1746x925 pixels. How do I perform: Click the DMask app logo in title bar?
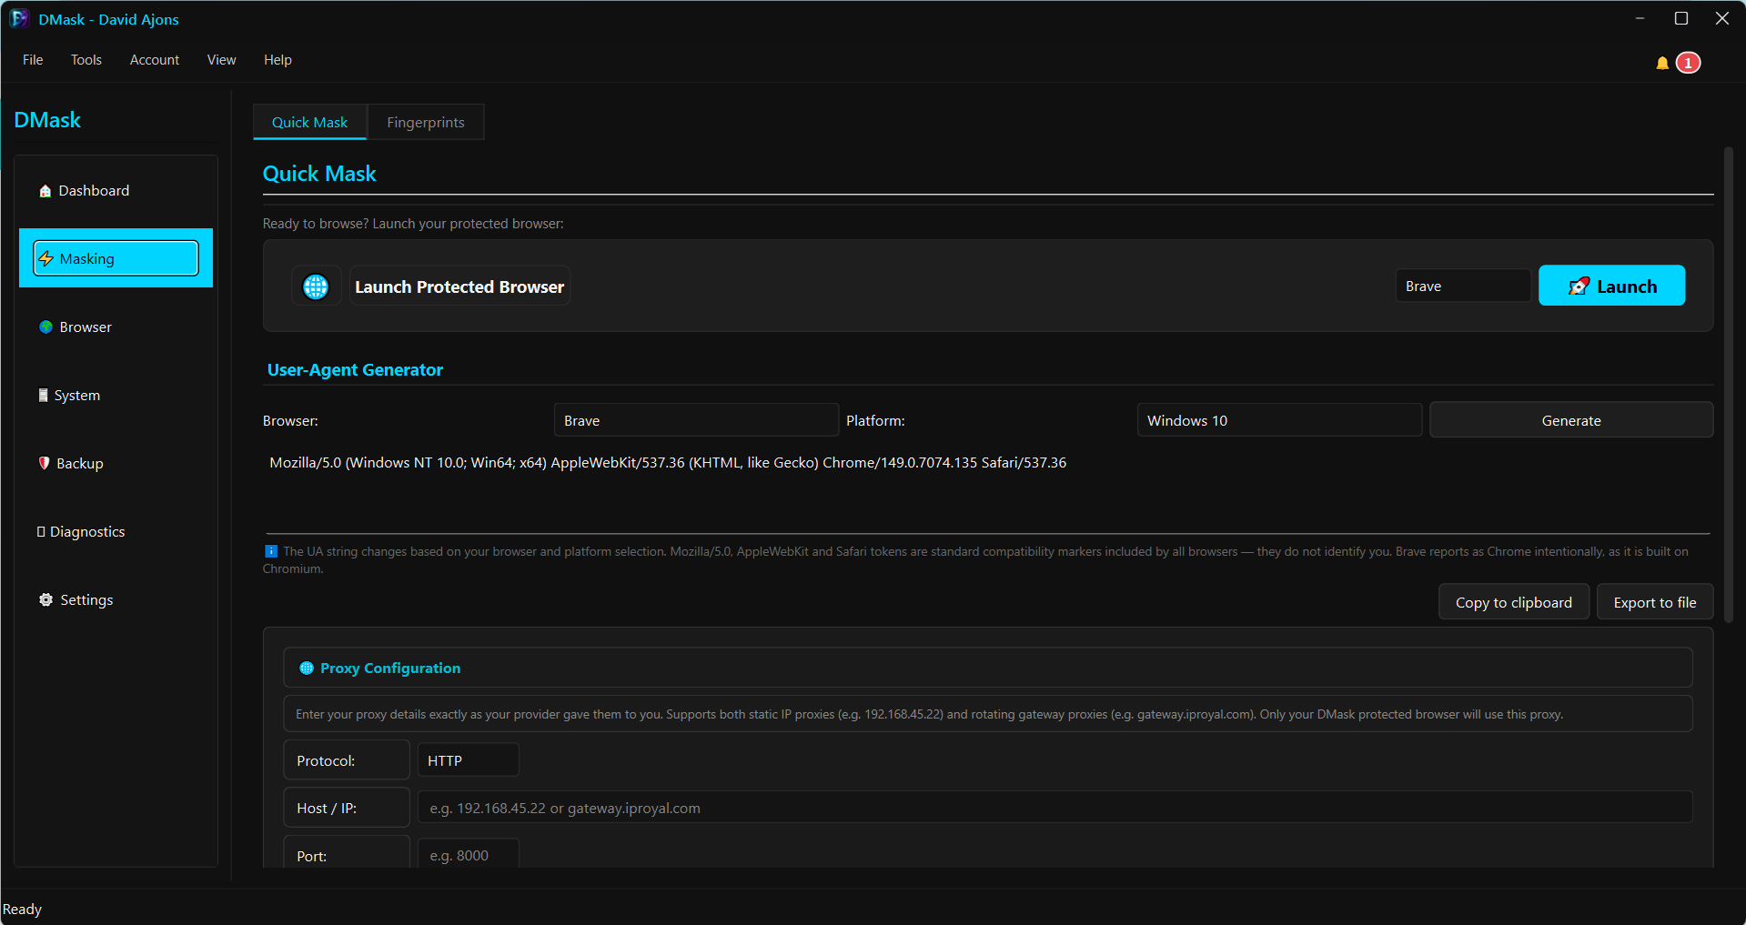[19, 18]
